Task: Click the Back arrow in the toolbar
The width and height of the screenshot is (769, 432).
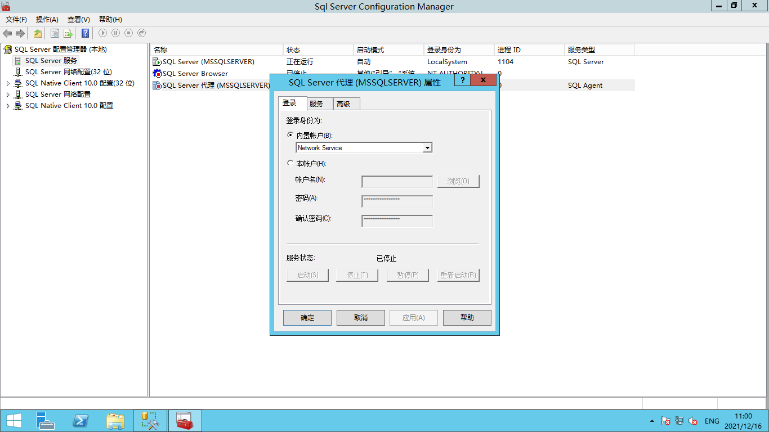Action: [x=7, y=33]
